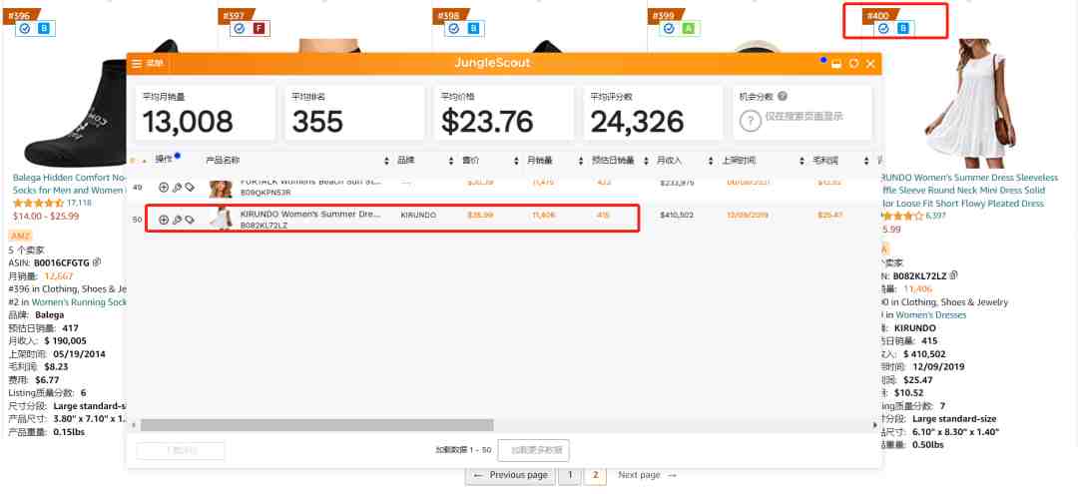This screenshot has width=1078, height=494.
Task: Click the add (plus) icon in row 50
Action: click(164, 220)
